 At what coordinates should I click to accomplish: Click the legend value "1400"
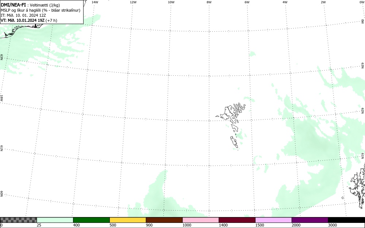click(223, 225)
